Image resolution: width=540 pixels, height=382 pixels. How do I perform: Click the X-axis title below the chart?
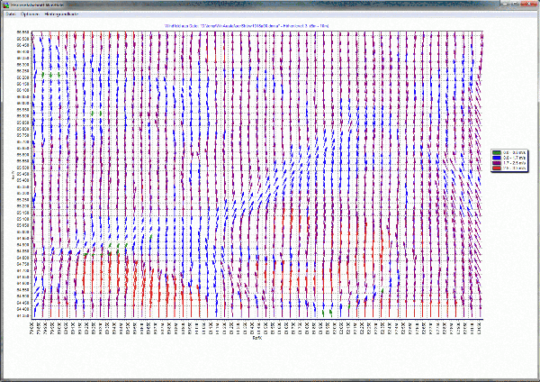[x=256, y=343]
